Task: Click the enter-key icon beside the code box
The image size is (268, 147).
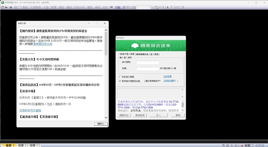Action: [x=153, y=7]
